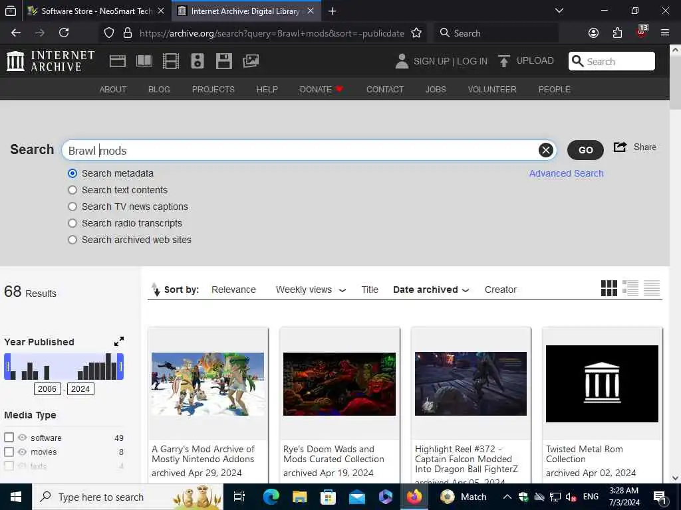This screenshot has width=681, height=510.
Task: Open the Software floppy disk icon
Action: 223,61
